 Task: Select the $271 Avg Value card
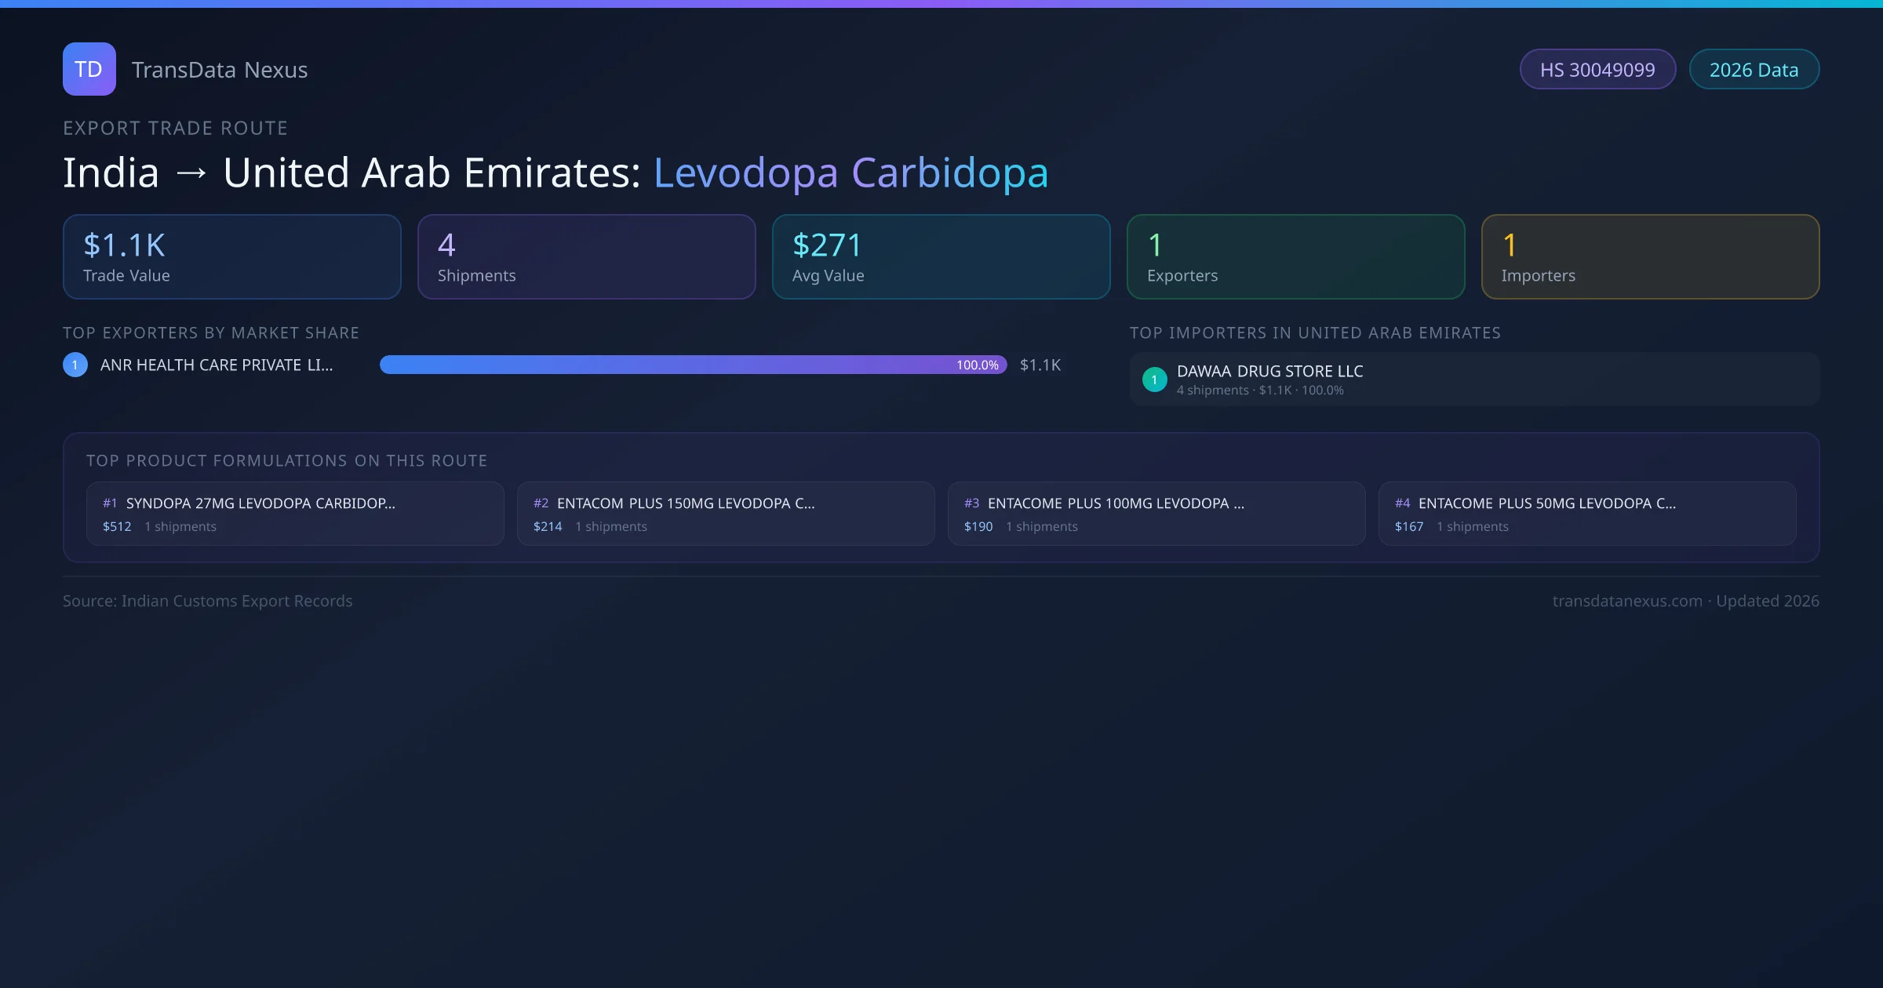pyautogui.click(x=941, y=257)
